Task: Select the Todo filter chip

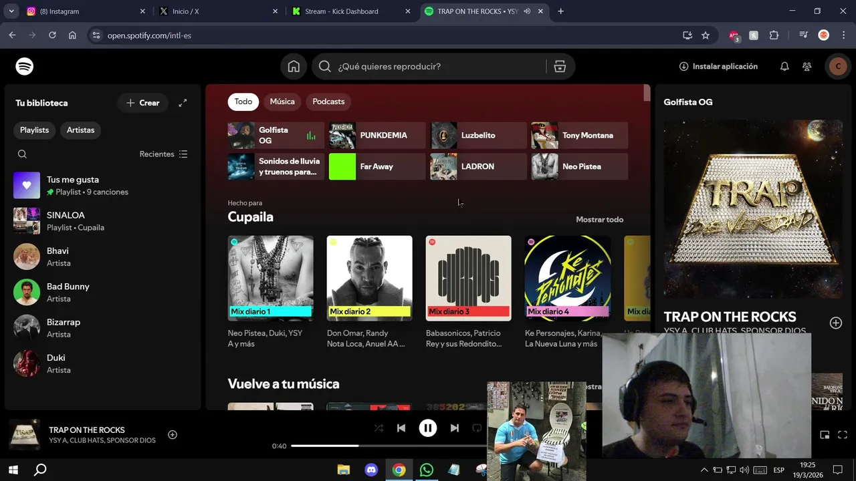Action: point(243,102)
